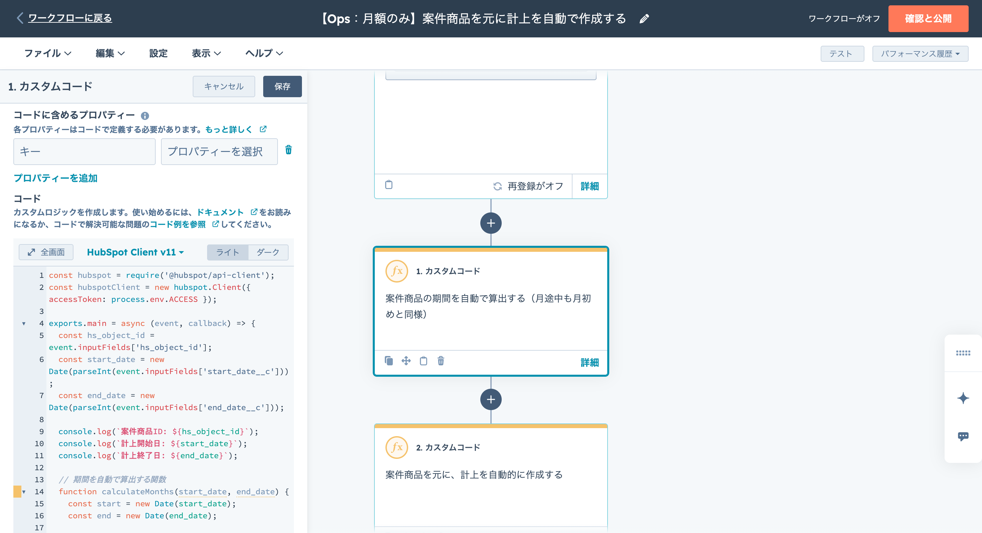Expand editor with 全画面 button
Screen dimensions: 982x533
46,252
